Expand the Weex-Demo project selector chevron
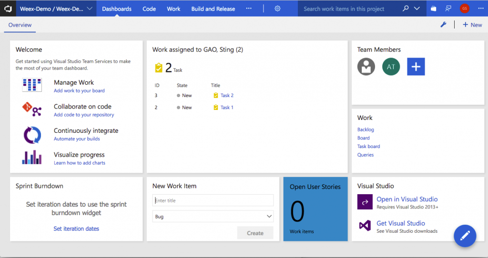488x258 pixels. coord(90,9)
